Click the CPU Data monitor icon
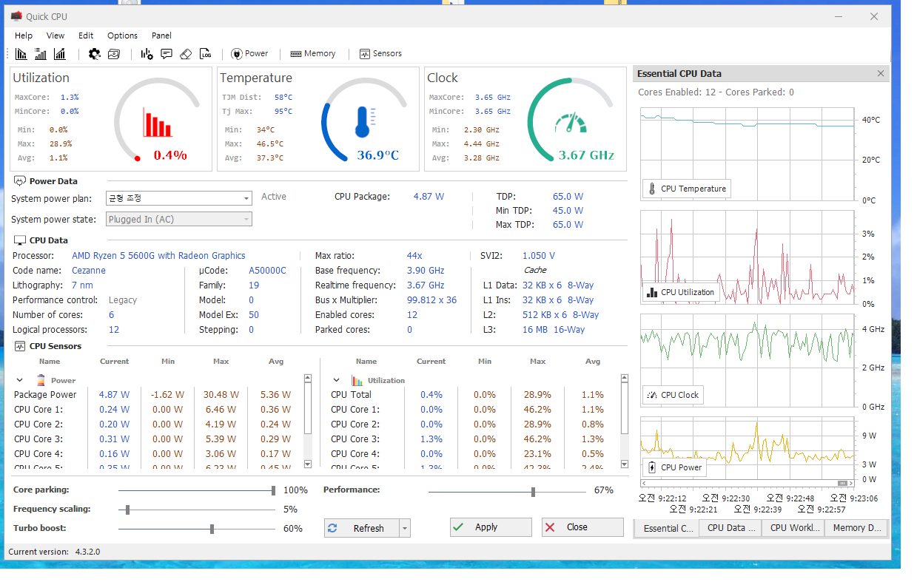The width and height of the screenshot is (917, 582). click(x=20, y=240)
